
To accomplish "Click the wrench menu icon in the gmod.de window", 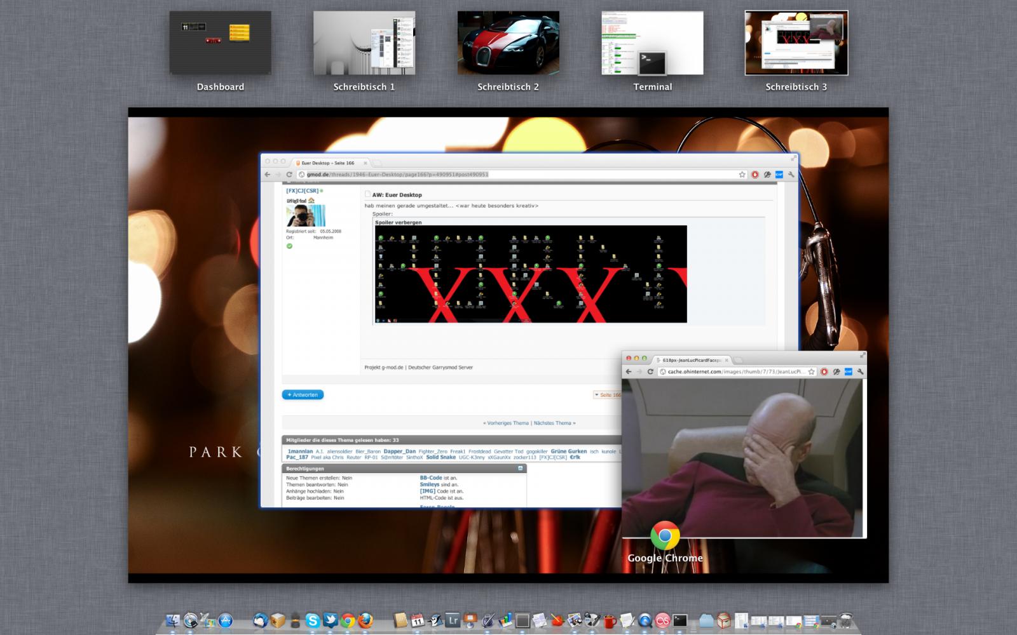I will coord(791,175).
